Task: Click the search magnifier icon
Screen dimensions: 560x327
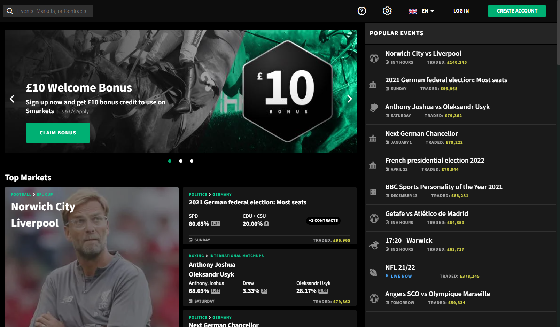Action: point(10,11)
